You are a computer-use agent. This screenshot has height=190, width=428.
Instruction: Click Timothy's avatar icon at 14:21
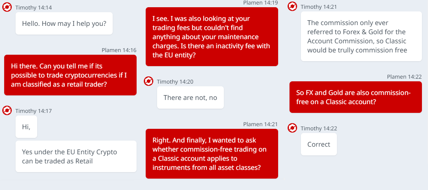coord(292,6)
